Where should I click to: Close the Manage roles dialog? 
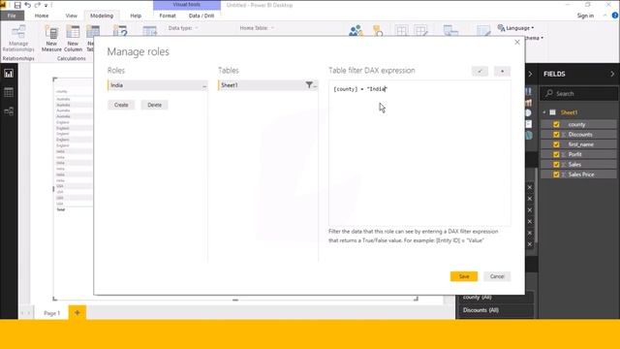(x=517, y=42)
